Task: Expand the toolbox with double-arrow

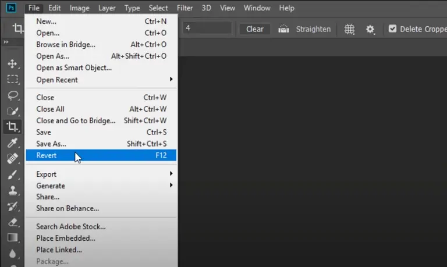Action: coord(6,42)
